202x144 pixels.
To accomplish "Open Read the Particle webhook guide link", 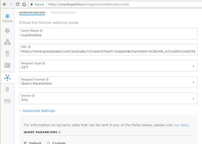I will pos(50,23).
